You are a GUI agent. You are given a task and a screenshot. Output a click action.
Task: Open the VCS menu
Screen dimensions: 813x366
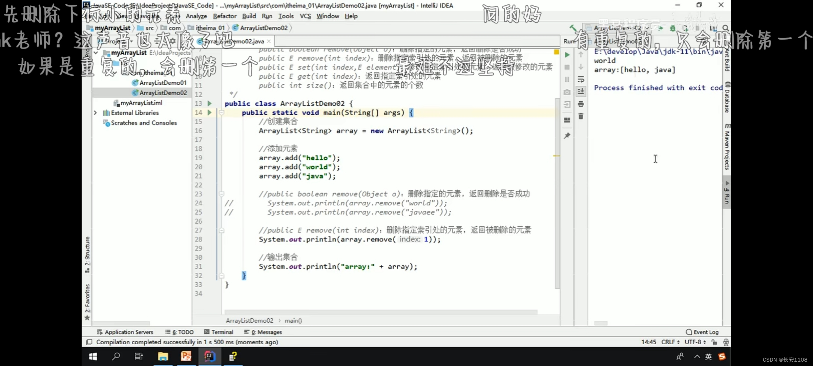[305, 16]
